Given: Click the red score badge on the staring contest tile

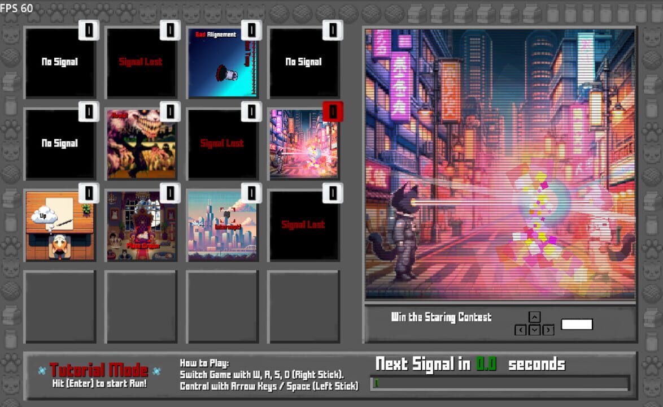Looking at the screenshot, I should coord(333,111).
